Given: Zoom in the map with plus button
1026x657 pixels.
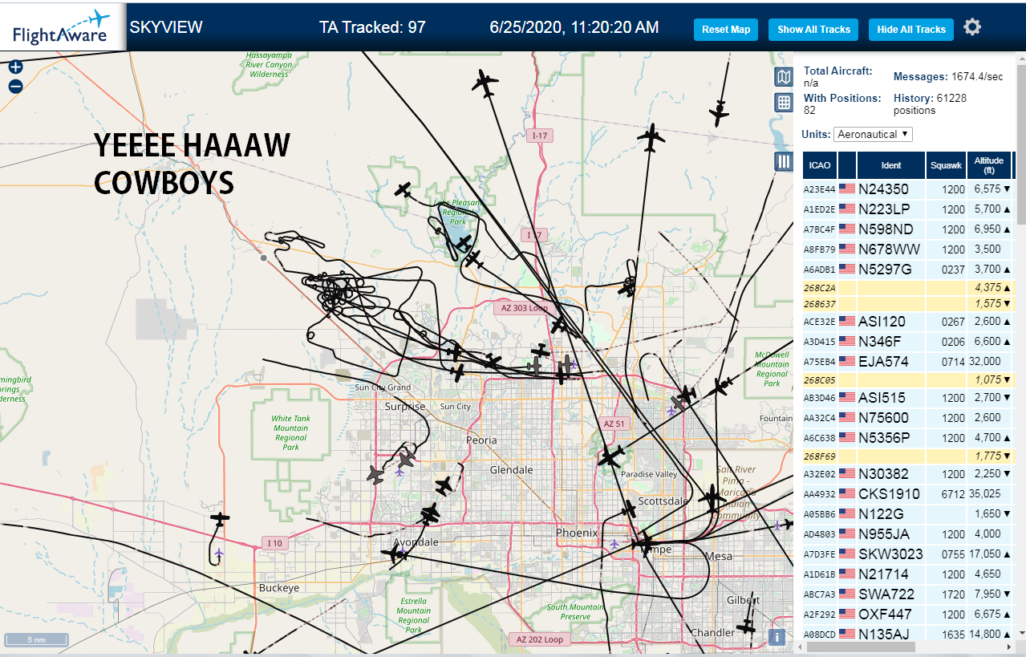Looking at the screenshot, I should point(15,67).
